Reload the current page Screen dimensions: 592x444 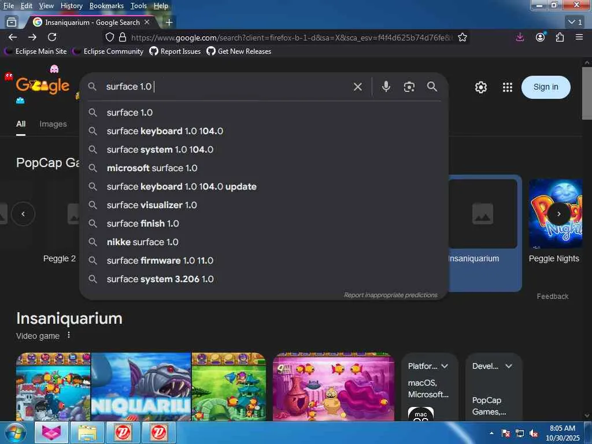52,37
